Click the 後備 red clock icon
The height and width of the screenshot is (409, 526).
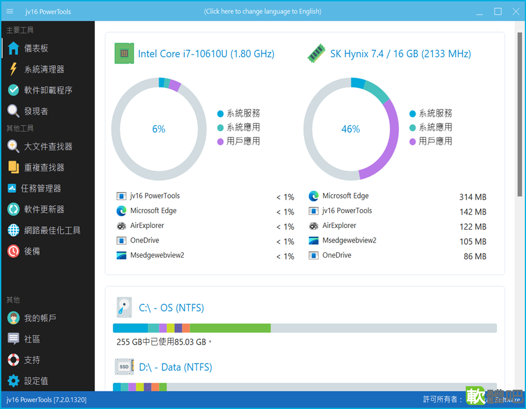(13, 251)
